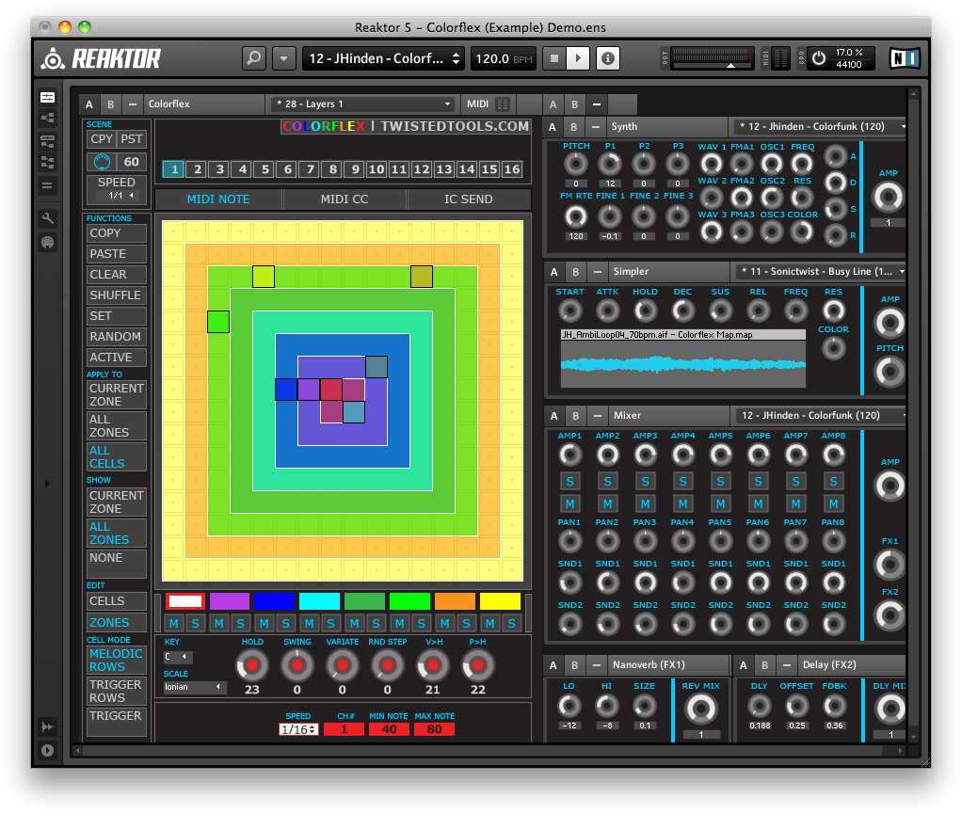The height and width of the screenshot is (813, 962).
Task: Switch to the IC SEND tab
Action: [x=468, y=199]
